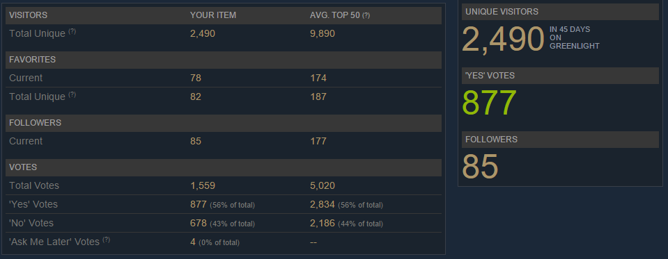This screenshot has height=259, width=668.
Task: Select the FAVORITES section header bar
Action: [x=223, y=60]
